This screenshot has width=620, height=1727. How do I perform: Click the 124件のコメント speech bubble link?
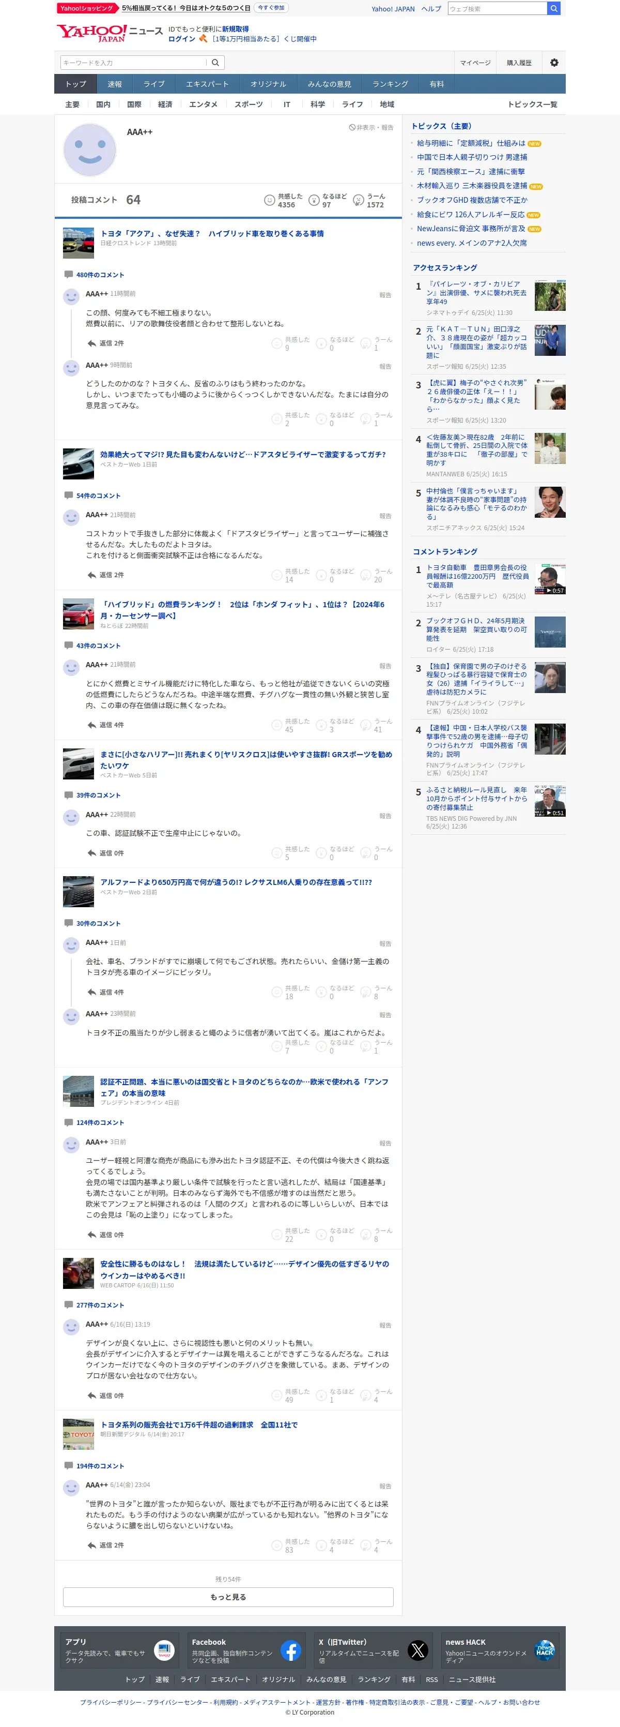click(95, 1122)
